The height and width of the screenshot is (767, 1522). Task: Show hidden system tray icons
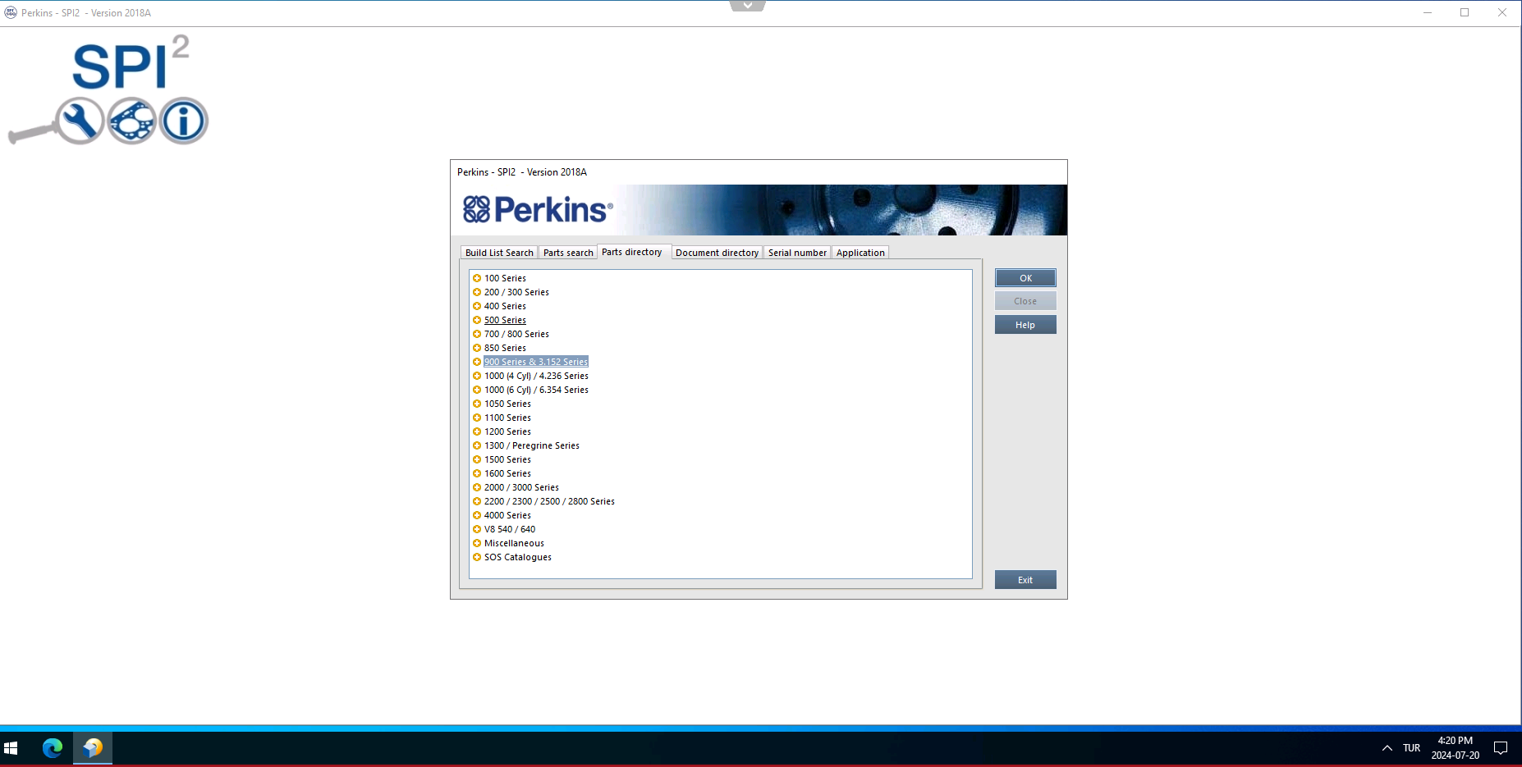click(1387, 748)
